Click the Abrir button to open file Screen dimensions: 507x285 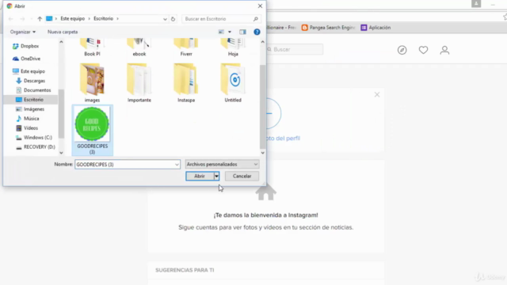[200, 176]
